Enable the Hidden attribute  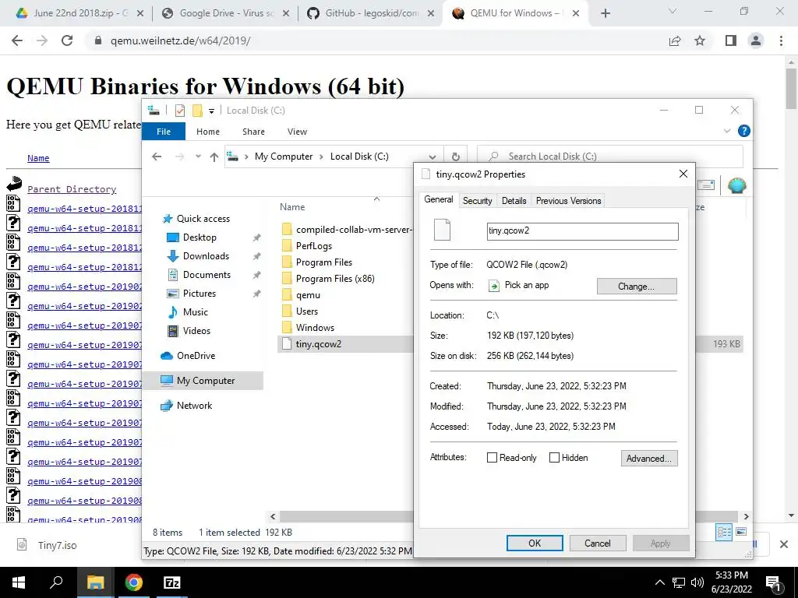tap(555, 458)
